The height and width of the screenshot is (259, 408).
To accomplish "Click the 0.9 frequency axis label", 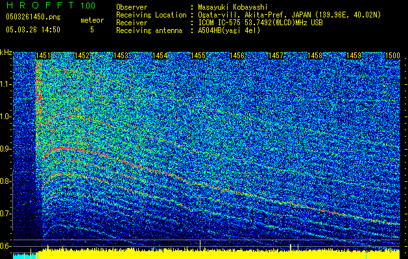I will point(5,149).
